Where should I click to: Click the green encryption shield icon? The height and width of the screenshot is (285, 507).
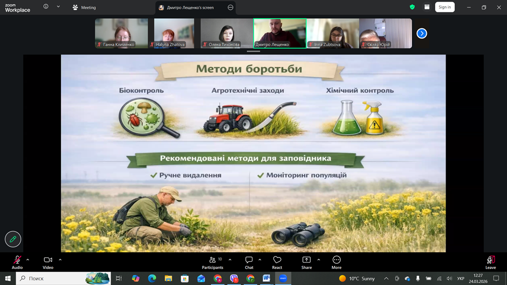(x=412, y=7)
